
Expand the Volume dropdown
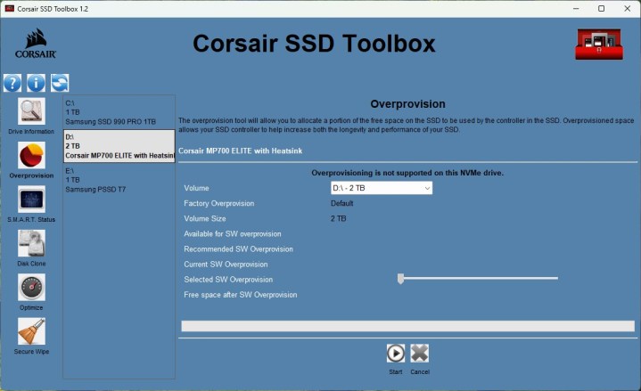pyautogui.click(x=382, y=188)
